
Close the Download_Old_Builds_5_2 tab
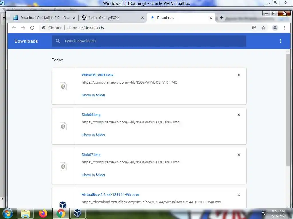coord(74,18)
